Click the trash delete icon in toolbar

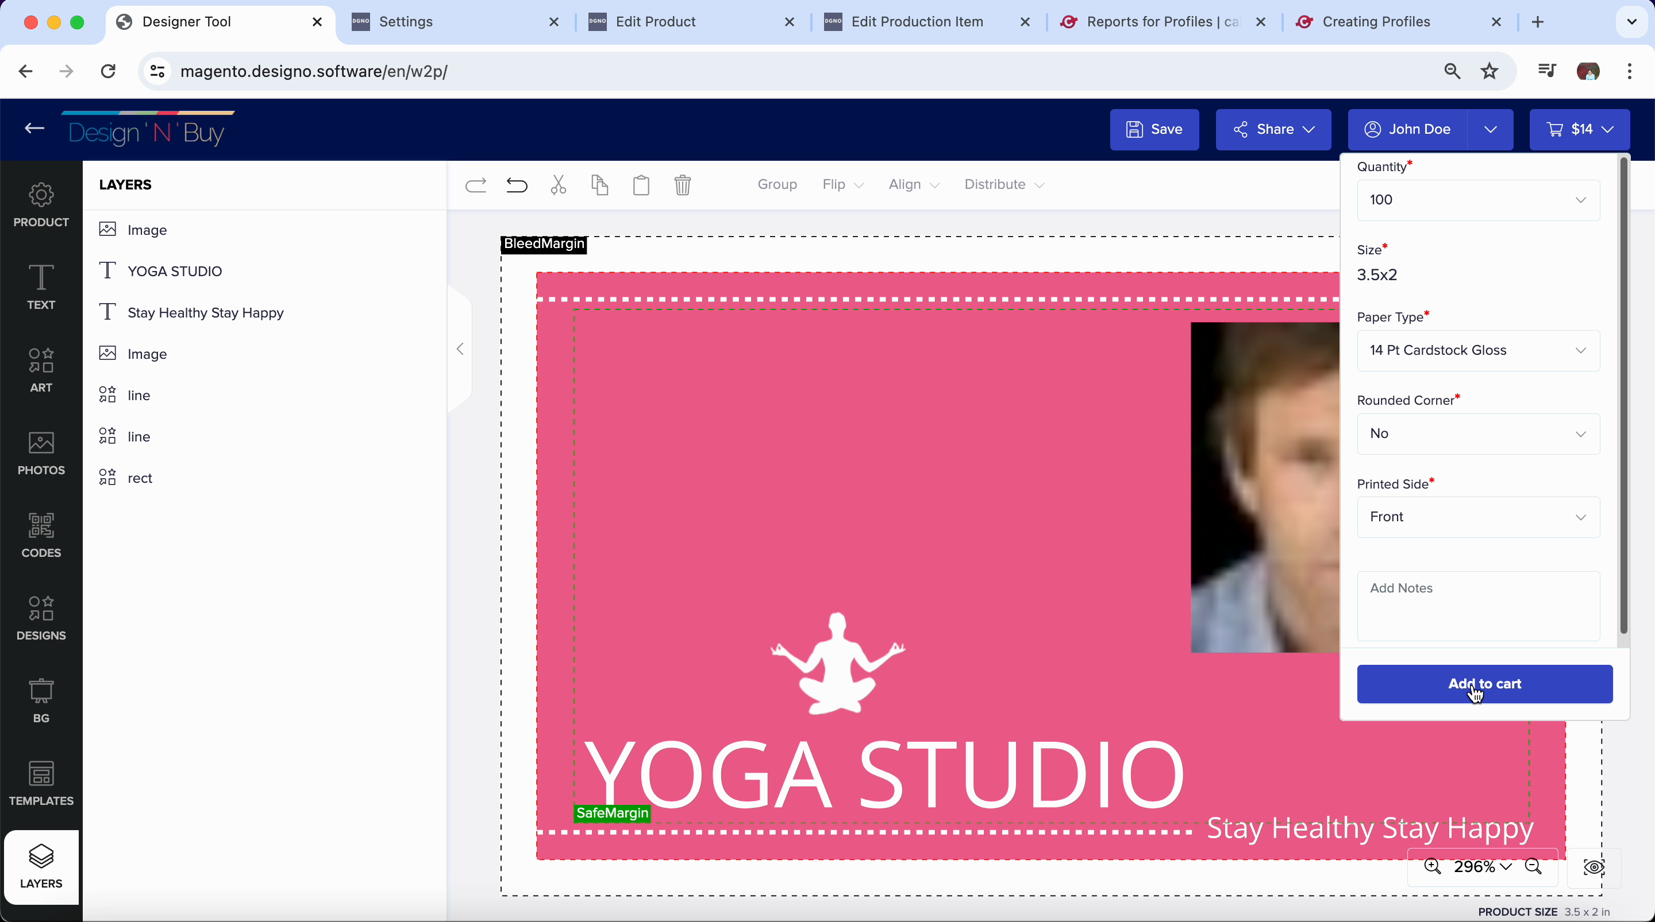(x=682, y=185)
